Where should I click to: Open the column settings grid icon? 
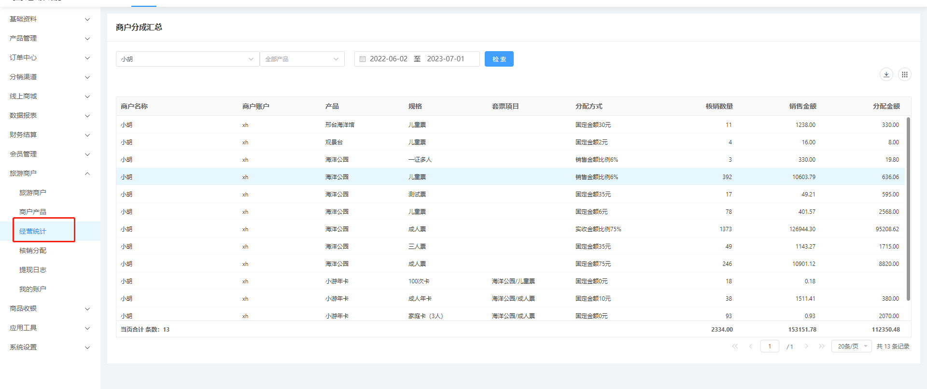click(x=904, y=74)
